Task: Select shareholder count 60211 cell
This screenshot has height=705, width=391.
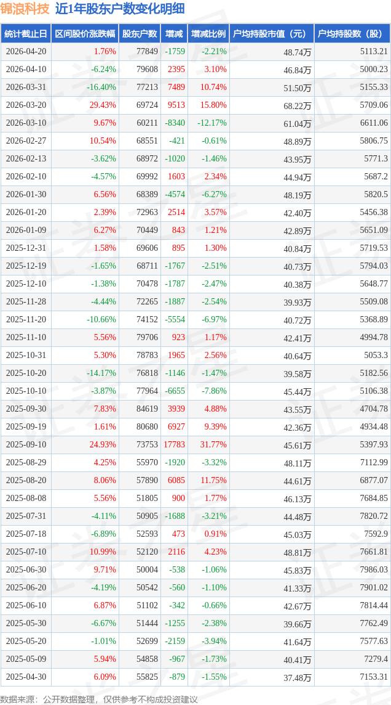Action: click(x=147, y=123)
